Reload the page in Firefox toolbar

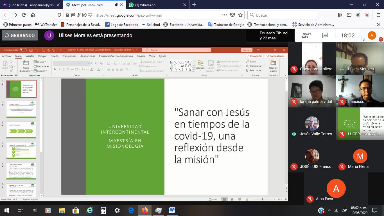[x=24, y=15]
